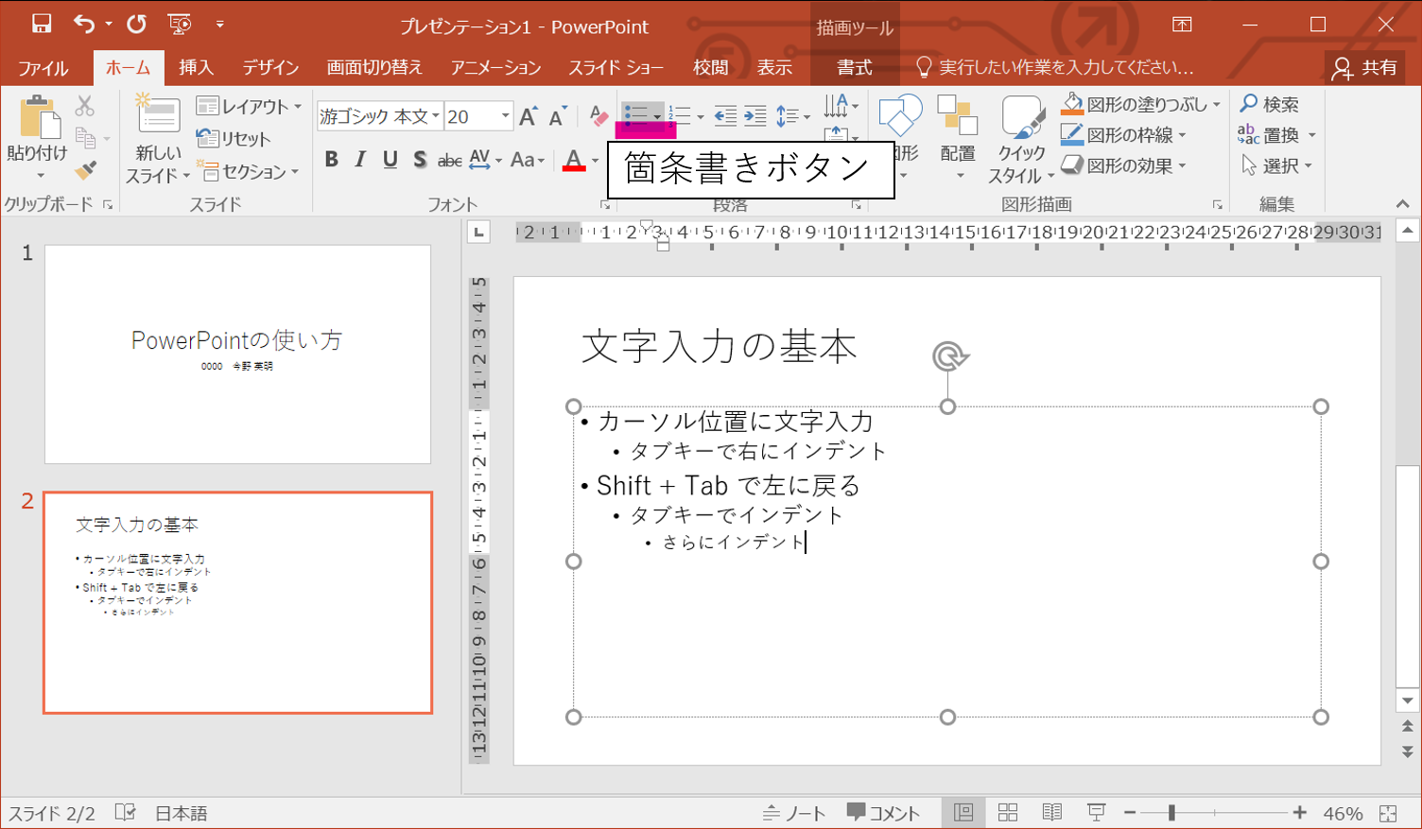Start slideshow from the status bar
The width and height of the screenshot is (1422, 829).
click(x=1096, y=812)
